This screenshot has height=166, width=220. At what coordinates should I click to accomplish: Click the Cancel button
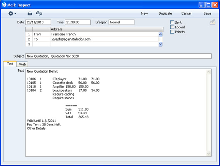coord(186,13)
